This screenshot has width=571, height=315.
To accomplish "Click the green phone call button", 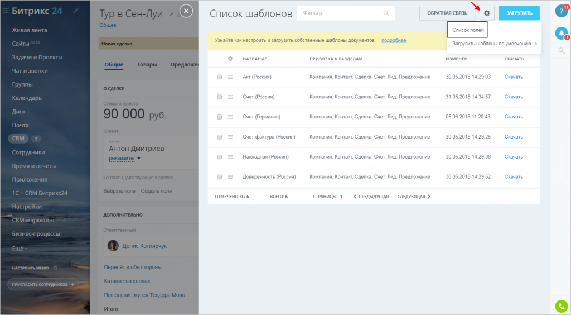I will coord(562,307).
